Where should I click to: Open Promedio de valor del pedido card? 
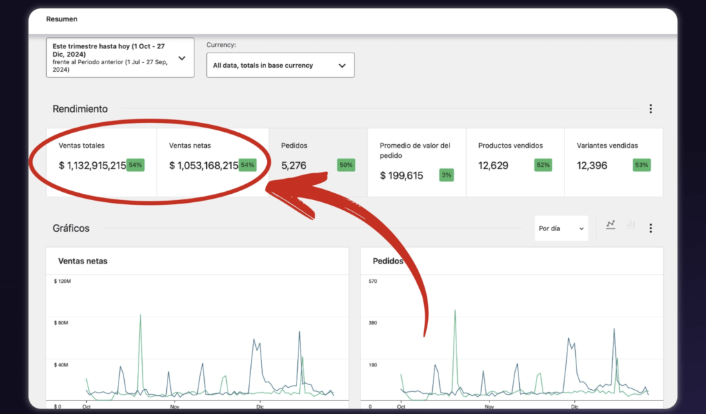[416, 161]
